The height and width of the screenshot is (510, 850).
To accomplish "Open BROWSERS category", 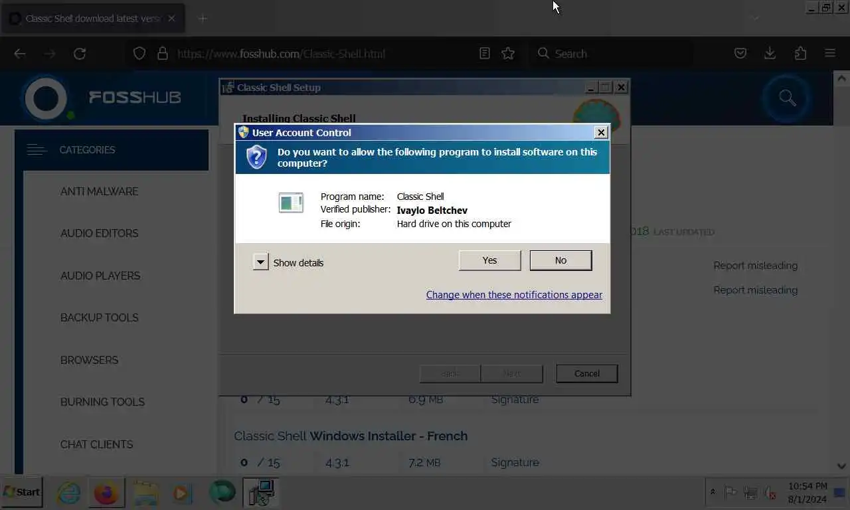I will pos(89,360).
